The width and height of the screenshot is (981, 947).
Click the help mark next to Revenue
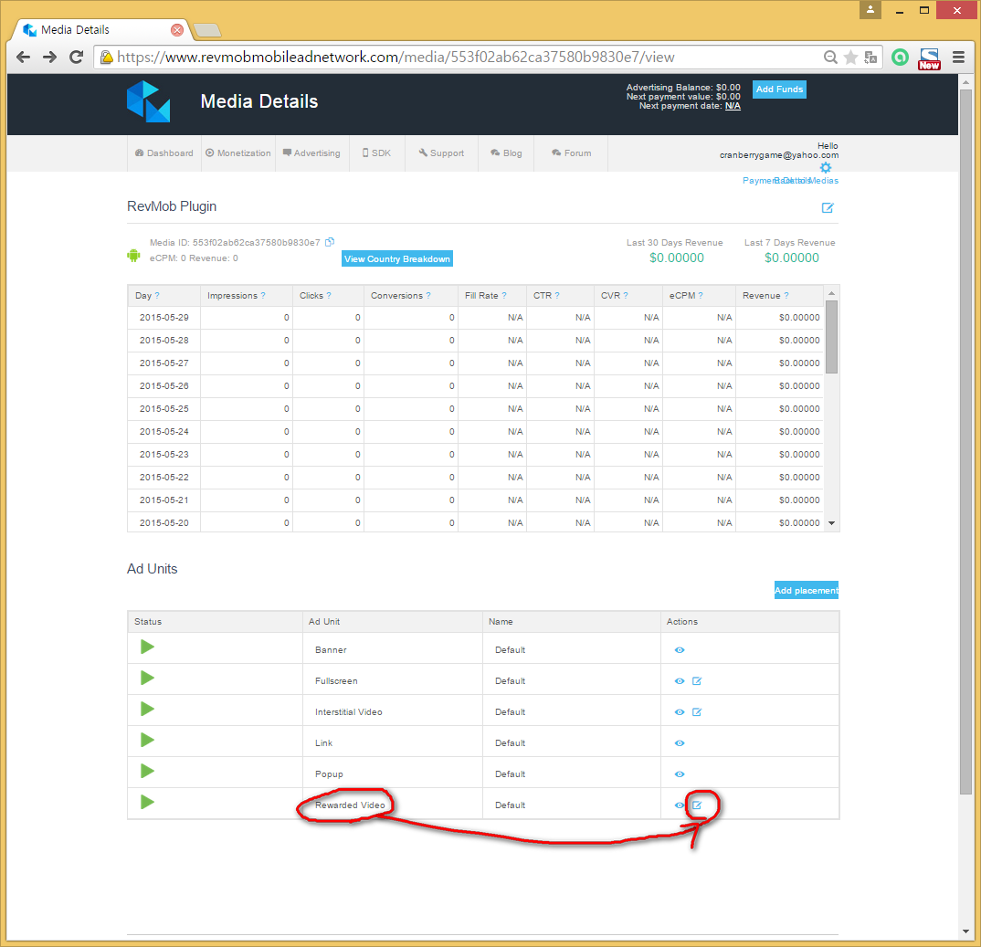[786, 296]
